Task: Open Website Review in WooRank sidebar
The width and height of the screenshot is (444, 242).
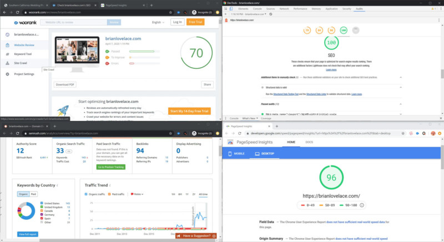Action: click(x=24, y=45)
